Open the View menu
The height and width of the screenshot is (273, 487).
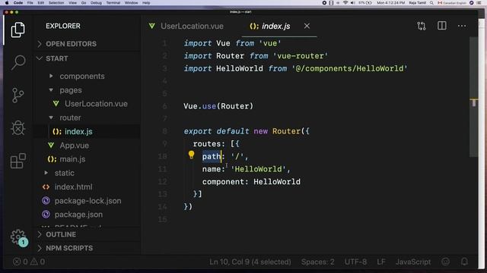[73, 3]
